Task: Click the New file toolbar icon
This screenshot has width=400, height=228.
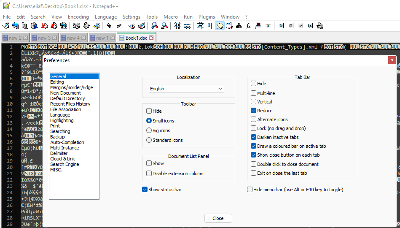Action: (5, 26)
